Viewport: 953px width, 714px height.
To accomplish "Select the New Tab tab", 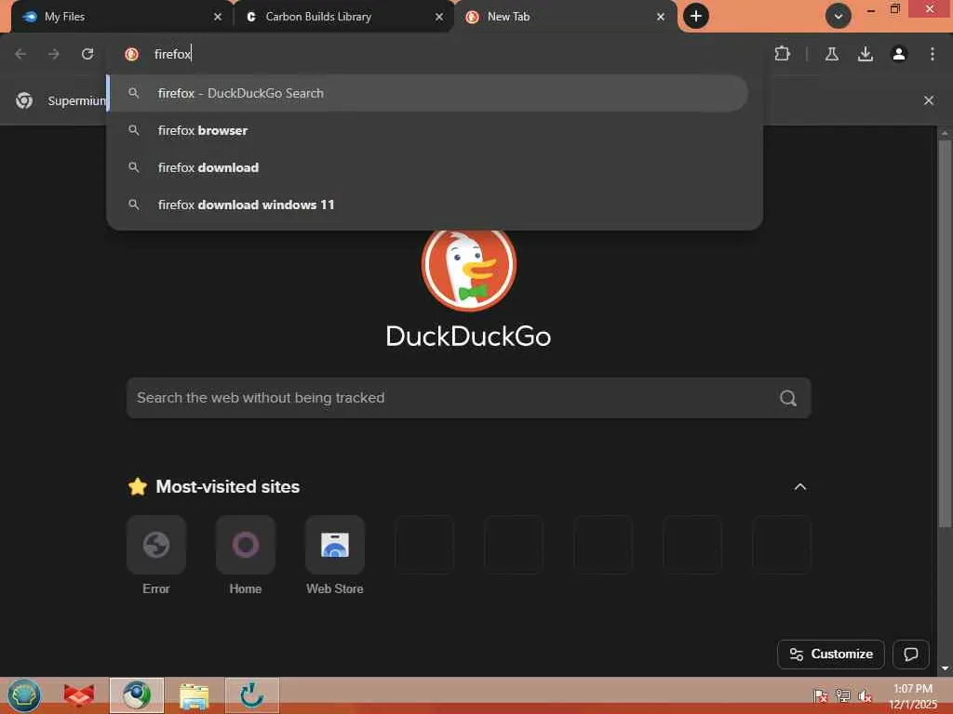I will 565,17.
